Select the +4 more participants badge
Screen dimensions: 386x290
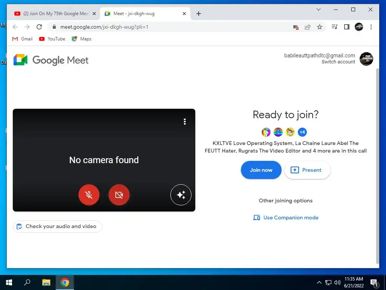(302, 132)
